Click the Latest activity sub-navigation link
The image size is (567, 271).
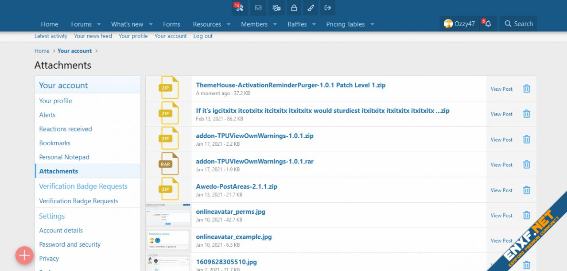click(51, 36)
